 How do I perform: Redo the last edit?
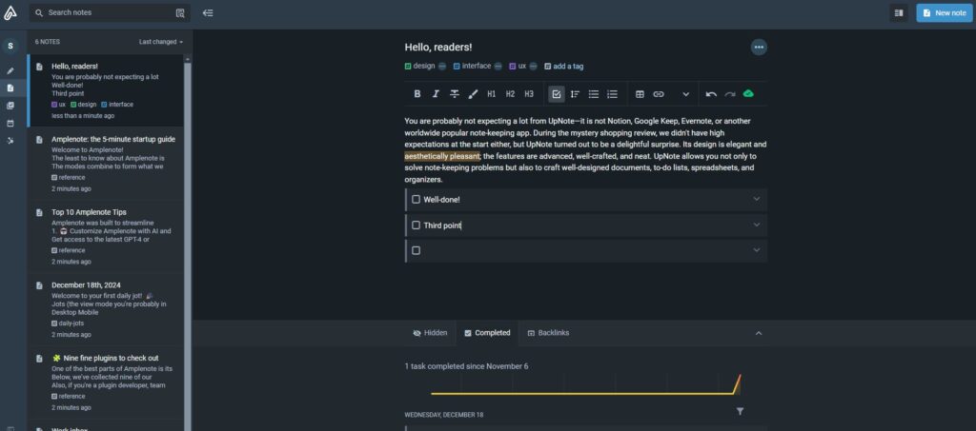pos(730,94)
